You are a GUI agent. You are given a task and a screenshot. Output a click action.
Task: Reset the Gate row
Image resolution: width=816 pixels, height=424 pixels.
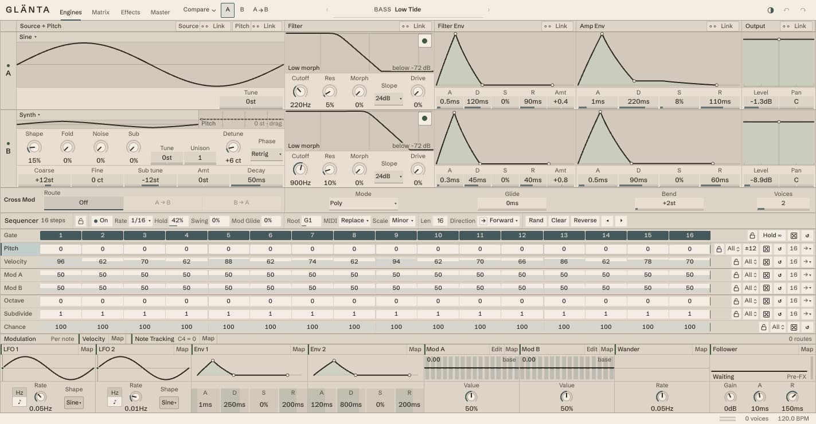807,235
